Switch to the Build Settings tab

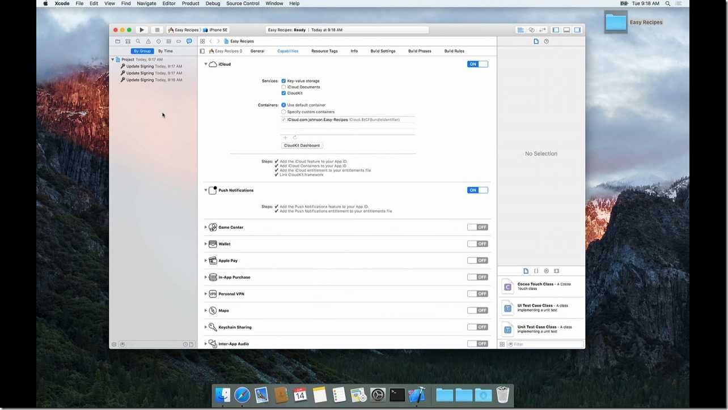click(x=383, y=51)
